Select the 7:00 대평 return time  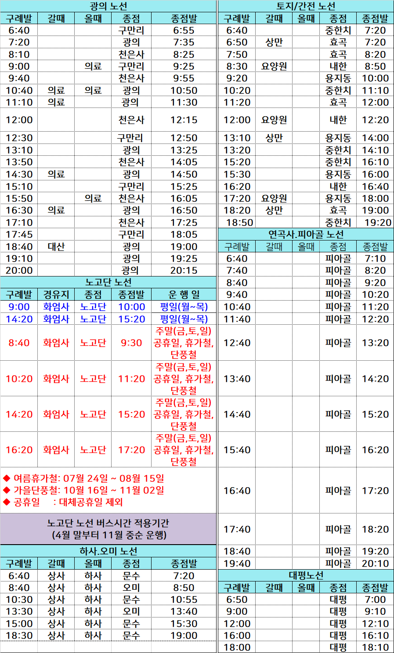[x=375, y=599]
